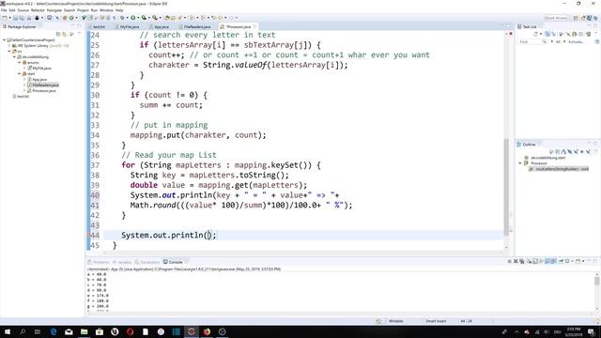Click the green Run button in the toolbar
601x338 pixels.
pyautogui.click(x=132, y=18)
